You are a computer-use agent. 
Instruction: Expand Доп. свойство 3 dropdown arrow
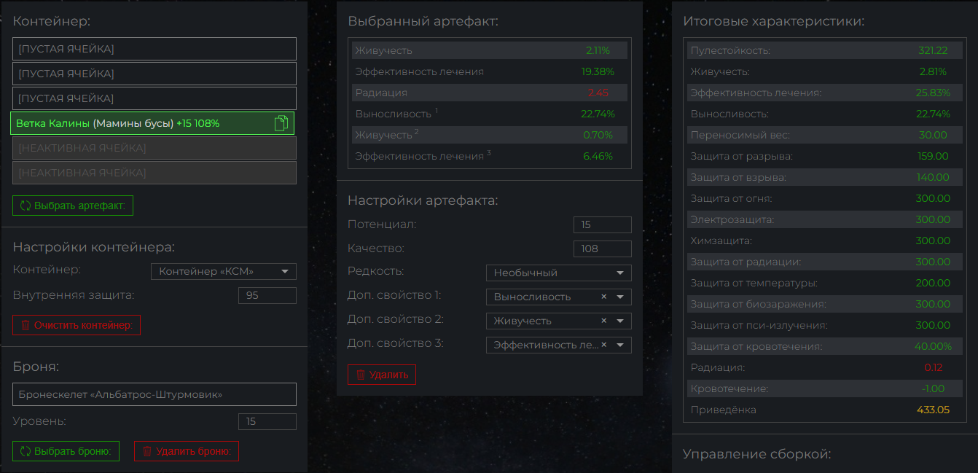pyautogui.click(x=620, y=345)
